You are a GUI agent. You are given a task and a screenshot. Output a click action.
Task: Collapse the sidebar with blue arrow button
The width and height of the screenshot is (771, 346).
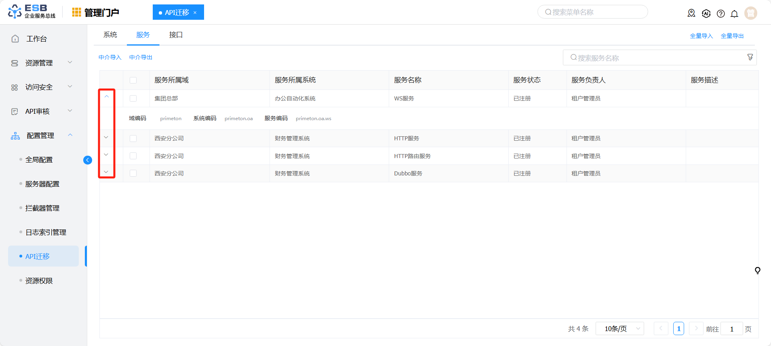pos(87,160)
